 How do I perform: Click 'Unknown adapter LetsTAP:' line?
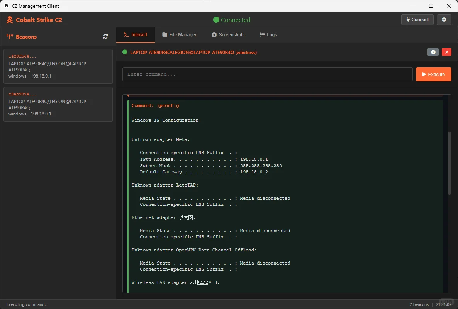tap(165, 185)
